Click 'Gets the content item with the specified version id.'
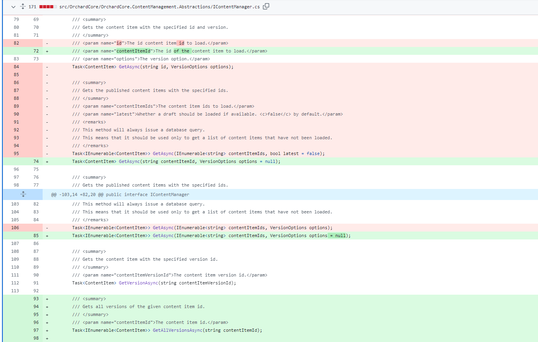The height and width of the screenshot is (342, 538). [x=145, y=259]
